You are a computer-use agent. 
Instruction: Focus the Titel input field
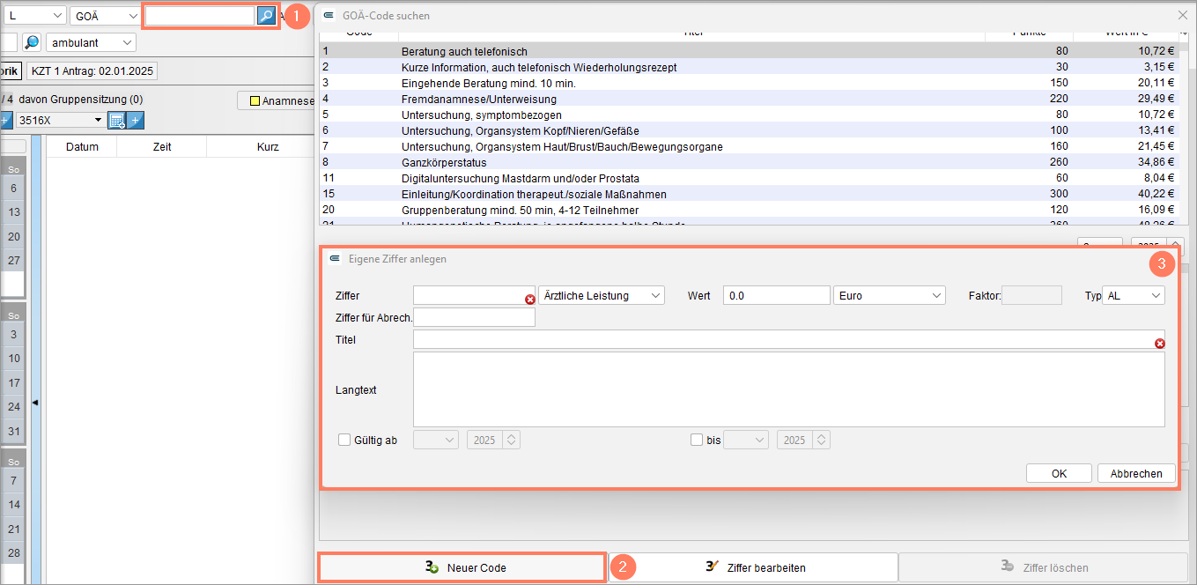[x=788, y=339]
